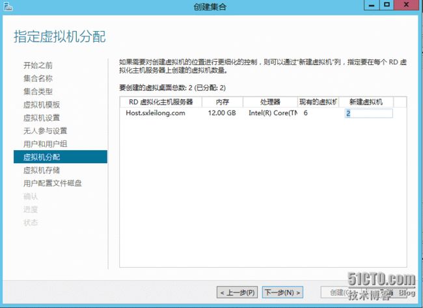The width and height of the screenshot is (423, 308).
Task: Click the 内存 column header
Action: tap(223, 102)
